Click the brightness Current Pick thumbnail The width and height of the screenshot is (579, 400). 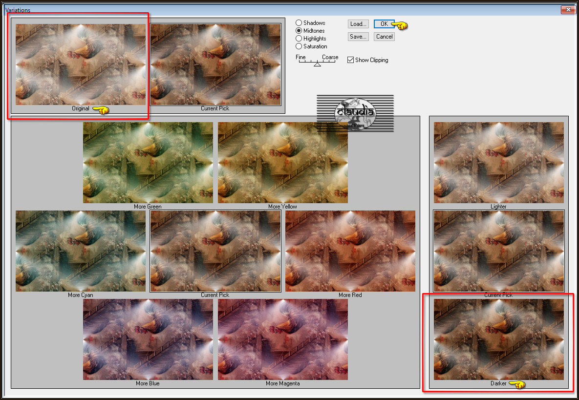(x=498, y=251)
